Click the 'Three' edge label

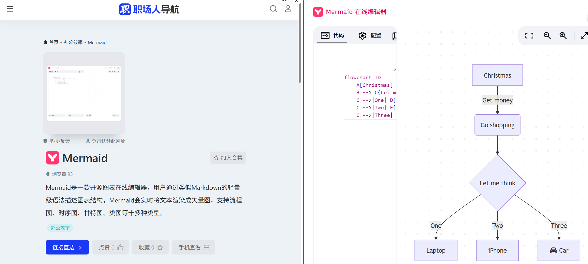point(559,226)
